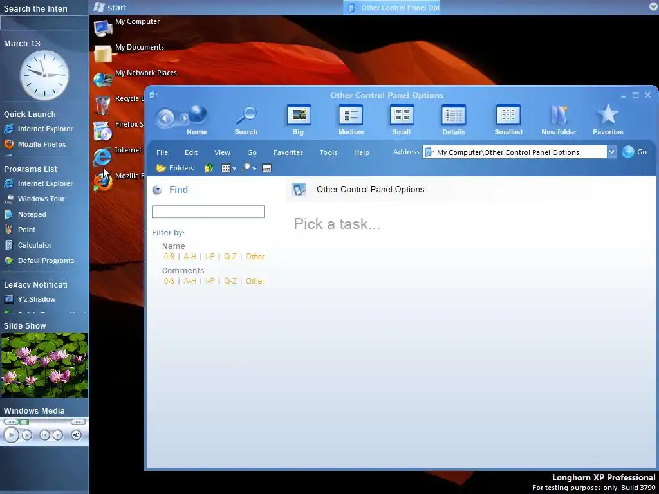Screen dimensions: 659x494
Task: Collapse the Find pane chevron
Action: (157, 190)
